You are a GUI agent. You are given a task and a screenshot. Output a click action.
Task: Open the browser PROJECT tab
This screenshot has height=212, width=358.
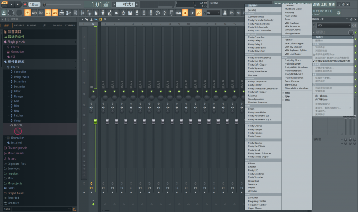click(x=19, y=25)
